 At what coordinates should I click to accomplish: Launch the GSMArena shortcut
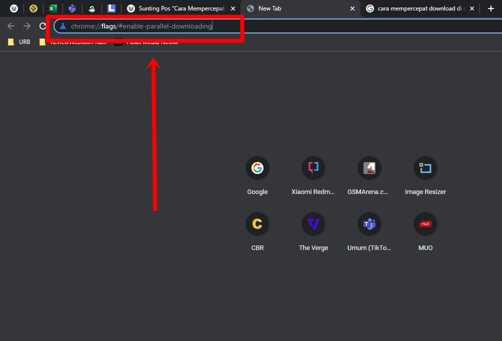pos(369,168)
